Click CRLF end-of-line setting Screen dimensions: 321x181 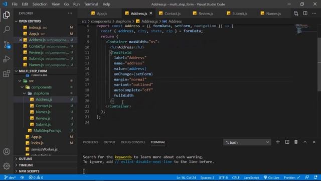pyautogui.click(x=236, y=177)
